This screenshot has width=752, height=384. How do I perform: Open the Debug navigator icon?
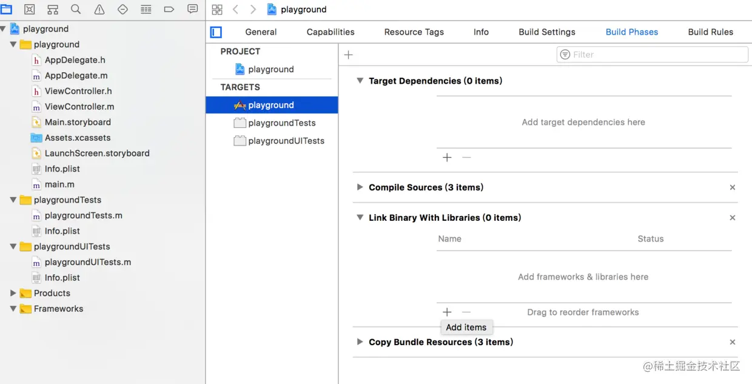[146, 9]
